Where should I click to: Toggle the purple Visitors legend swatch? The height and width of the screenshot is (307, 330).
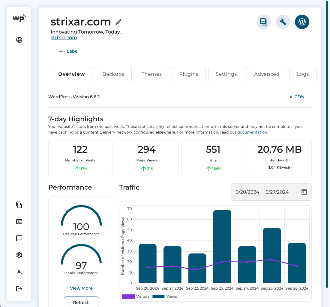[x=128, y=297]
